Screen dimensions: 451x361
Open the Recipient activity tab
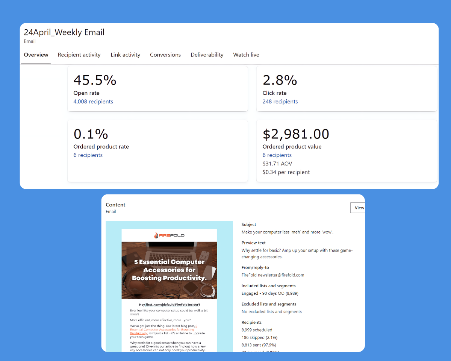79,55
